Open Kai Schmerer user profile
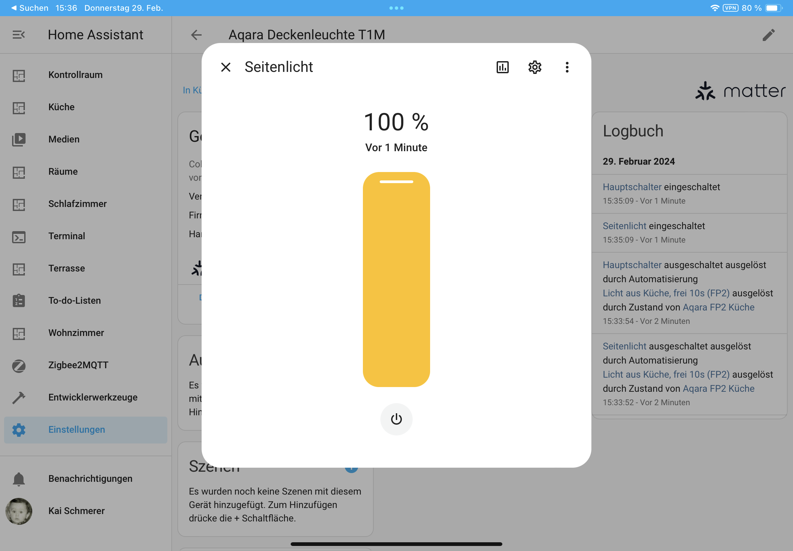 (x=76, y=511)
